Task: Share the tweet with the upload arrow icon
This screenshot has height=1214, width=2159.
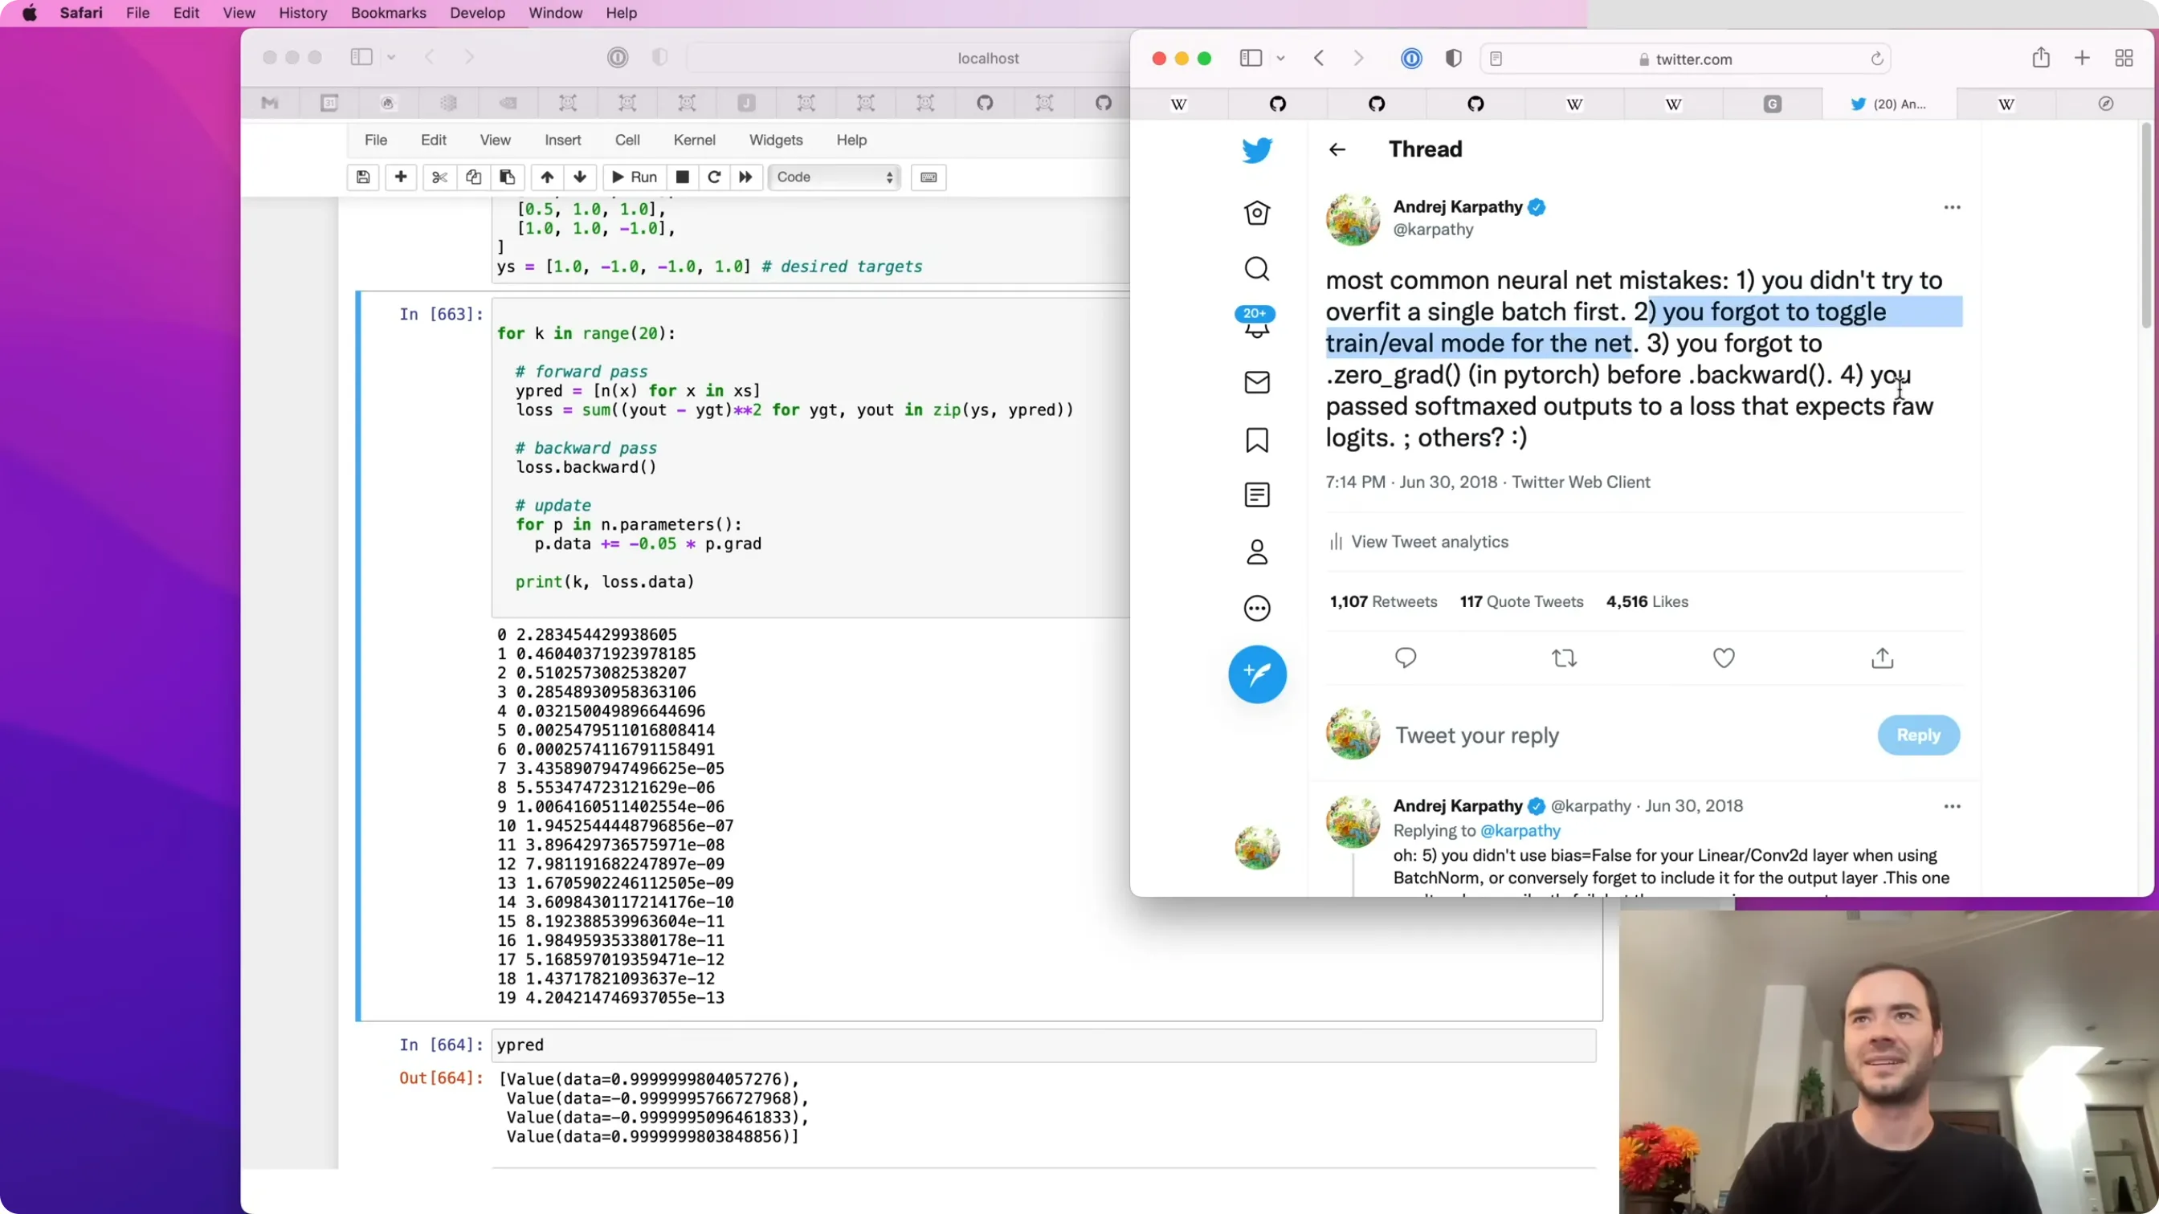Action: click(1883, 658)
